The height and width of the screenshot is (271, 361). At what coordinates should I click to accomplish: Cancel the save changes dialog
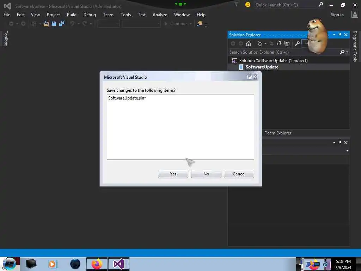(x=239, y=174)
